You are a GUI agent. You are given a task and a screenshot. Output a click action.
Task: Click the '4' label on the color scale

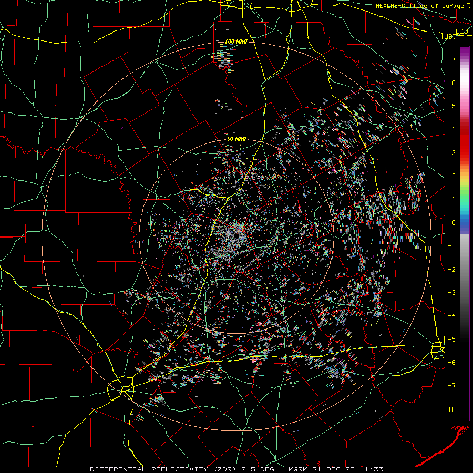point(454,129)
